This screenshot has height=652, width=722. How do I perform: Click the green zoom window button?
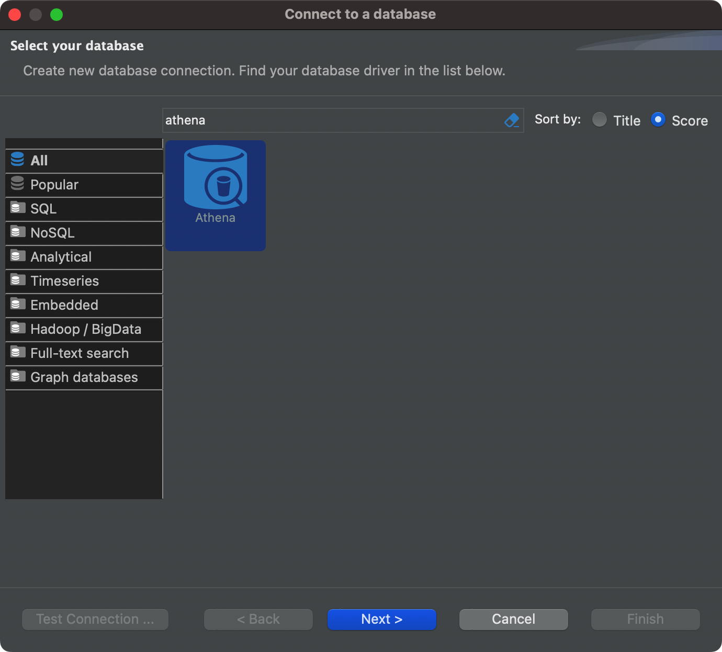coord(57,15)
